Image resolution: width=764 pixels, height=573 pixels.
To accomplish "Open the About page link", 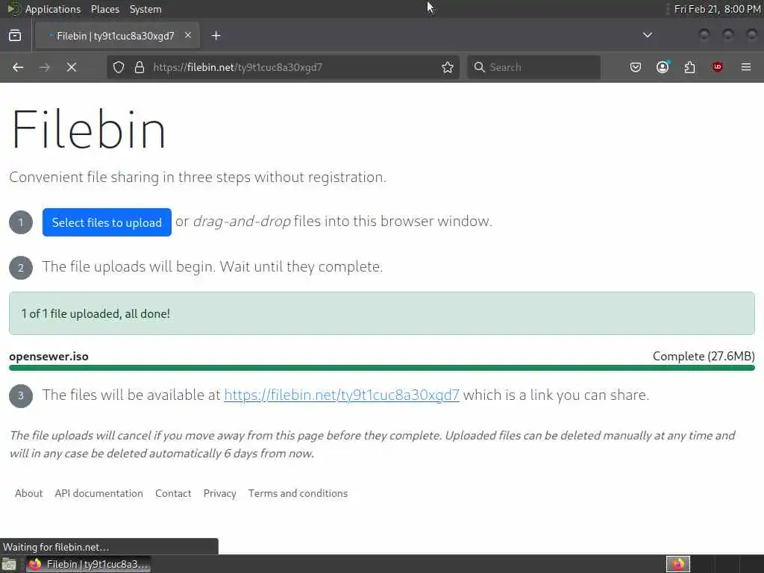I will [29, 493].
